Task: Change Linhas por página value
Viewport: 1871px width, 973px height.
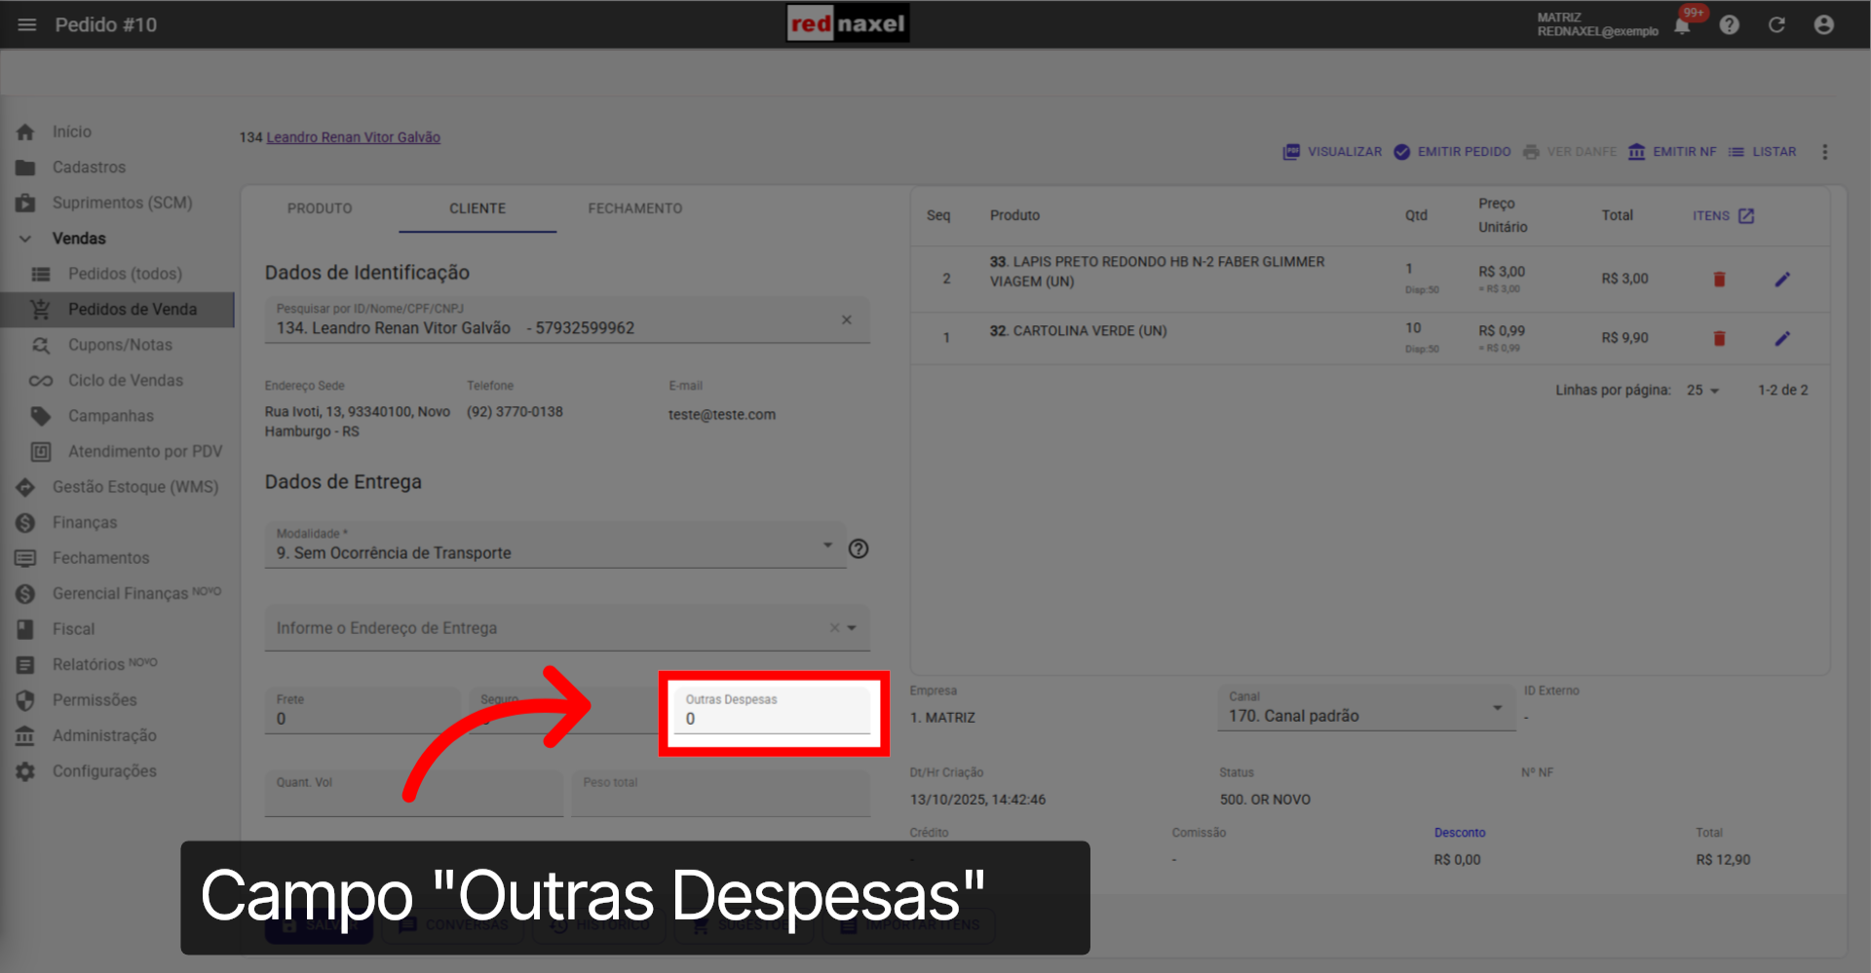Action: (x=1703, y=391)
